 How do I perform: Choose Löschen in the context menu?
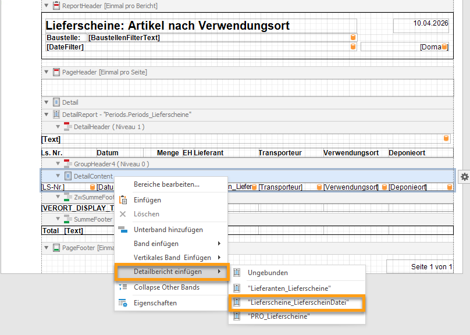pyautogui.click(x=171, y=214)
